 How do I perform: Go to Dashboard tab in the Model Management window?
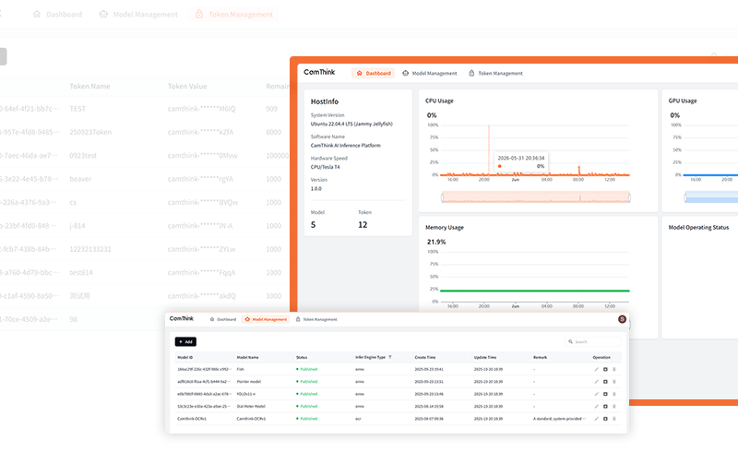point(223,319)
